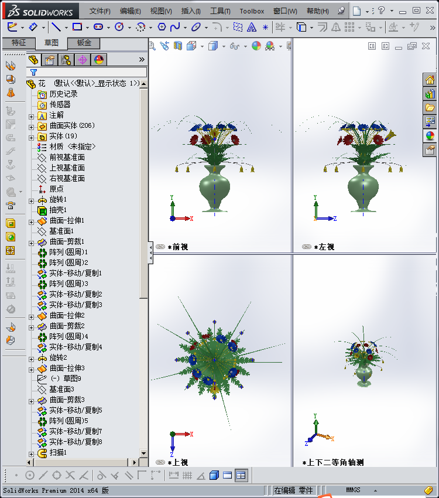The image size is (439, 498).
Task: Open the Custom Properties task pane
Action: pos(430,150)
